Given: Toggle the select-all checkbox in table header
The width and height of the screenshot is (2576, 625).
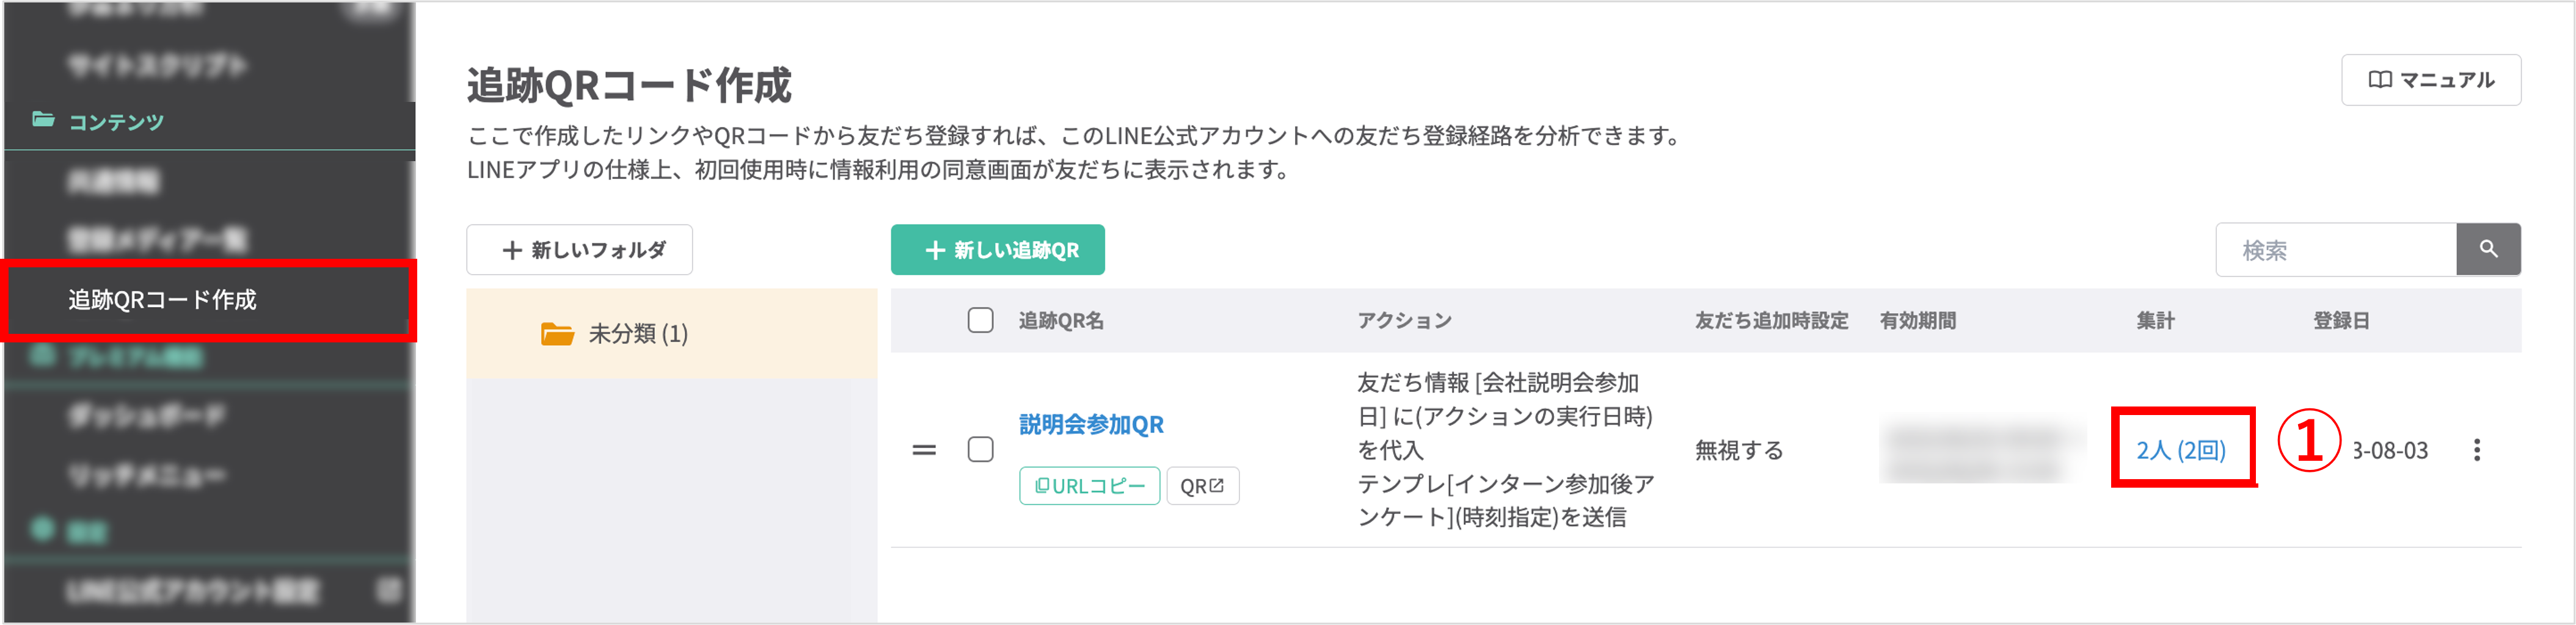Looking at the screenshot, I should 980,320.
